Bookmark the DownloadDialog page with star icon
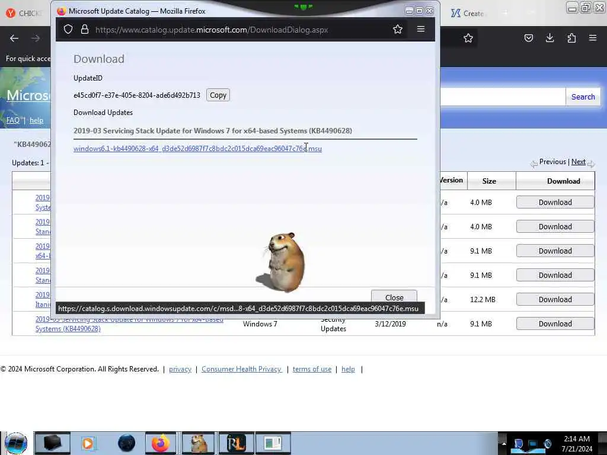Image resolution: width=607 pixels, height=455 pixels. point(398,30)
